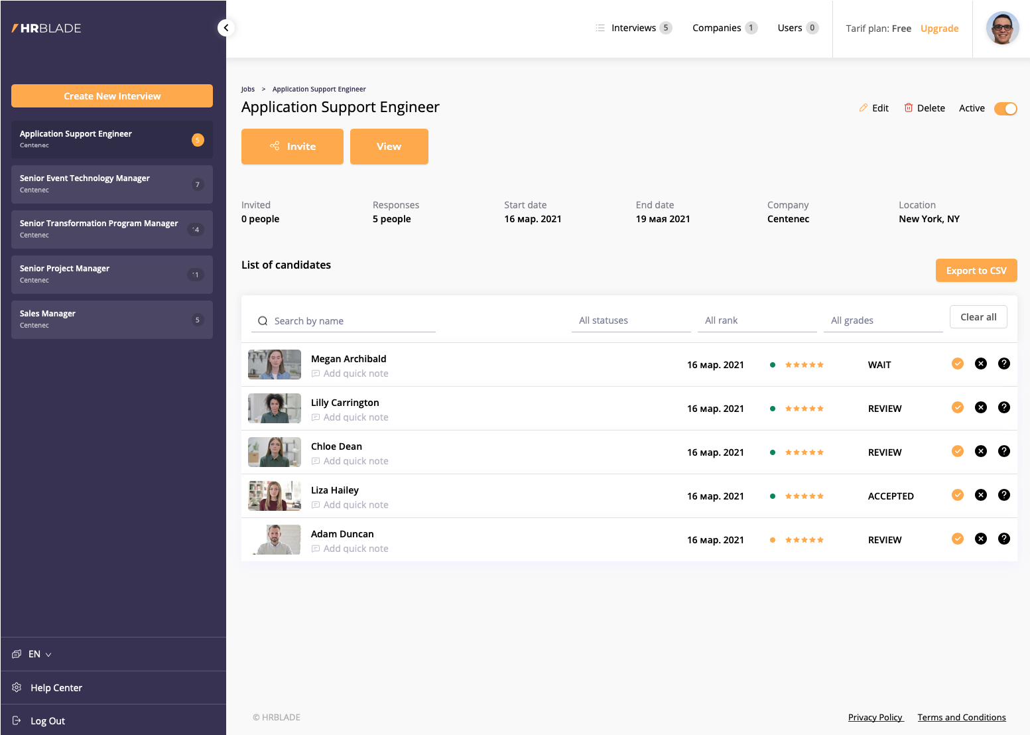Screen dimensions: 1030x735
Task: Reject Adam Duncan with the X icon
Action: (981, 539)
